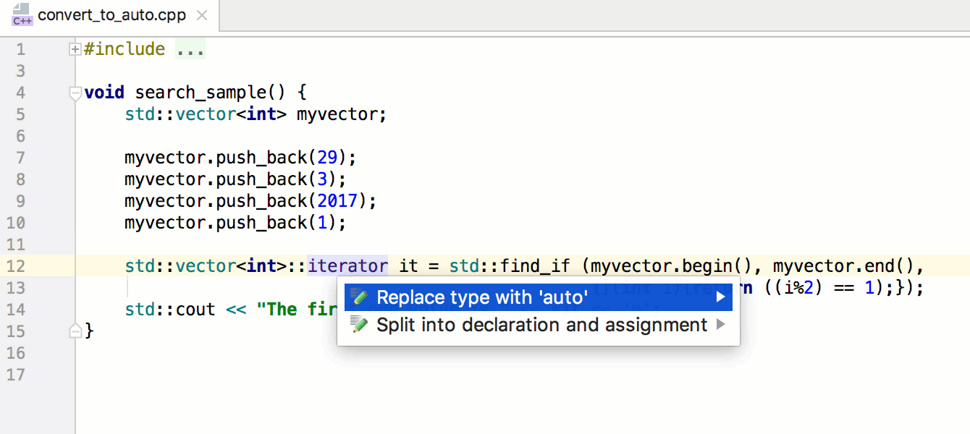Open submenu arrow for Split into declaration
This screenshot has height=434, width=970.
coord(720,325)
